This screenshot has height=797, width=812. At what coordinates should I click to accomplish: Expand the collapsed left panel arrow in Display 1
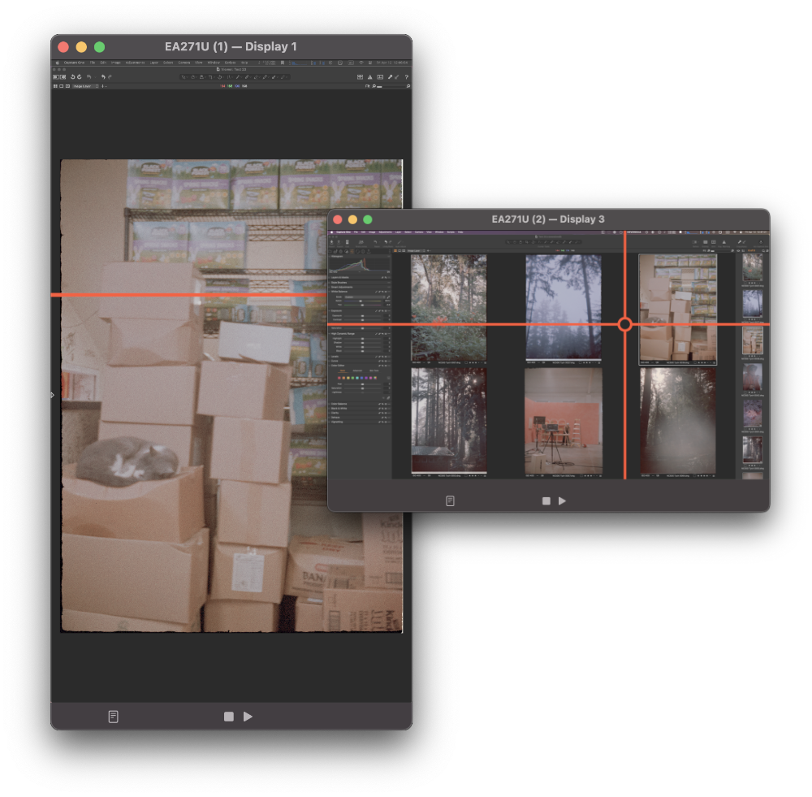click(x=53, y=395)
